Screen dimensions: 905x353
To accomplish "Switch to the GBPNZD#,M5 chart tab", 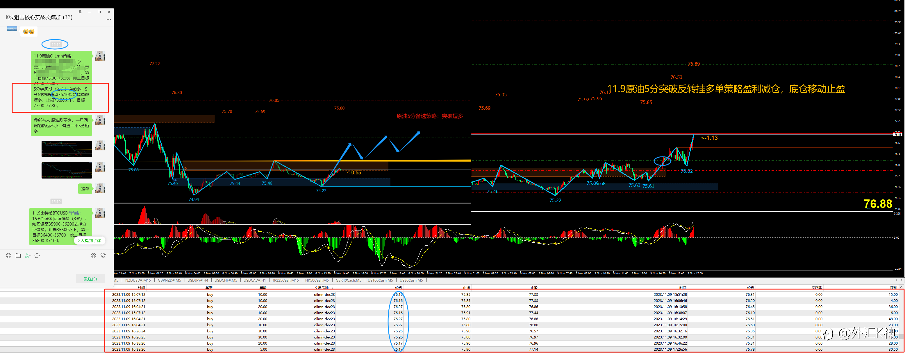I will [x=169, y=280].
